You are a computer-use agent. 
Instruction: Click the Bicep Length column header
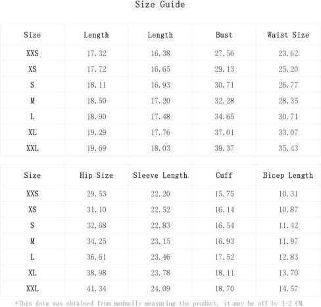tap(288, 175)
